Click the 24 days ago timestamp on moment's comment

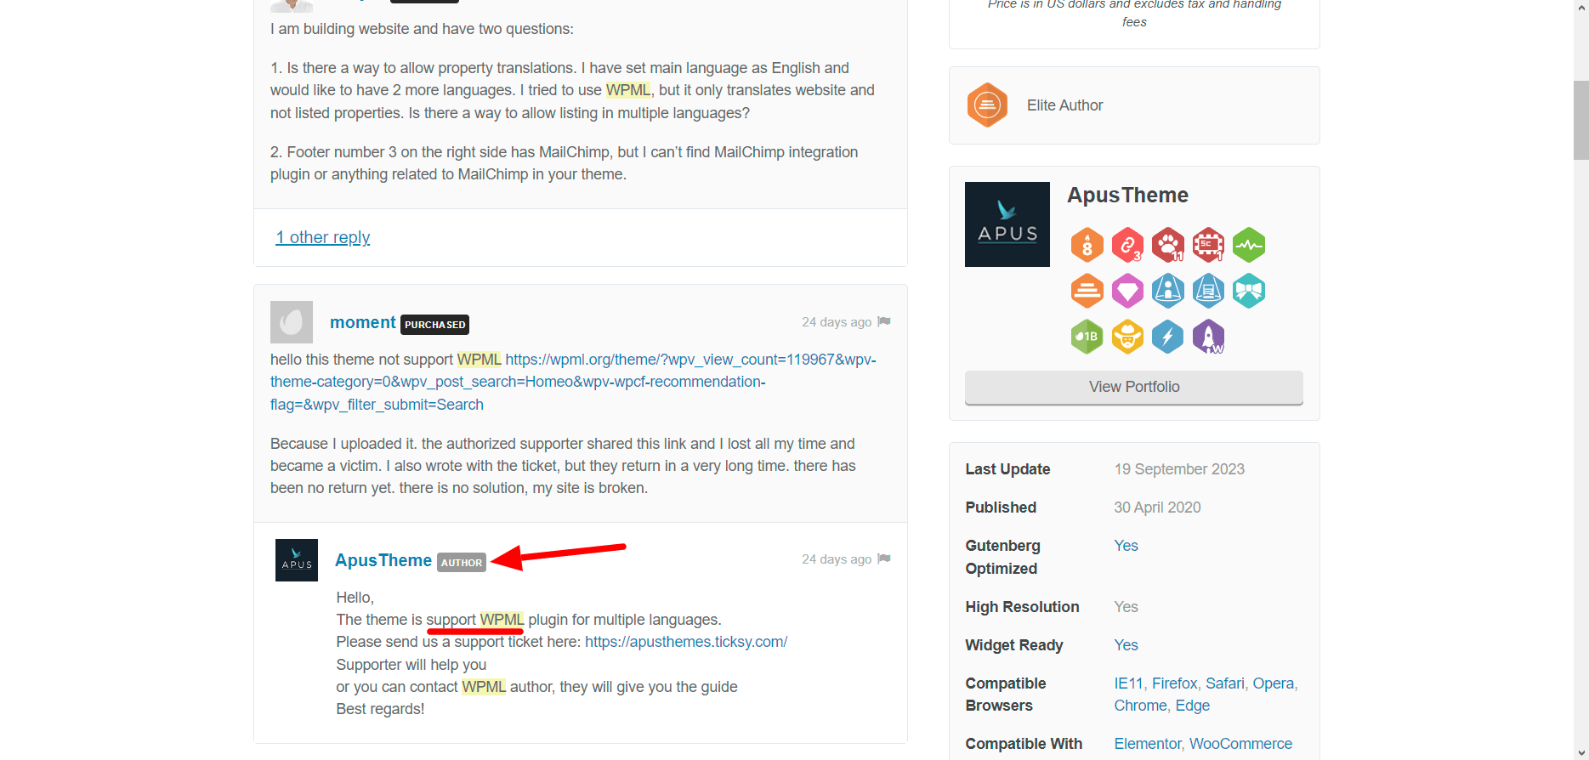837,322
